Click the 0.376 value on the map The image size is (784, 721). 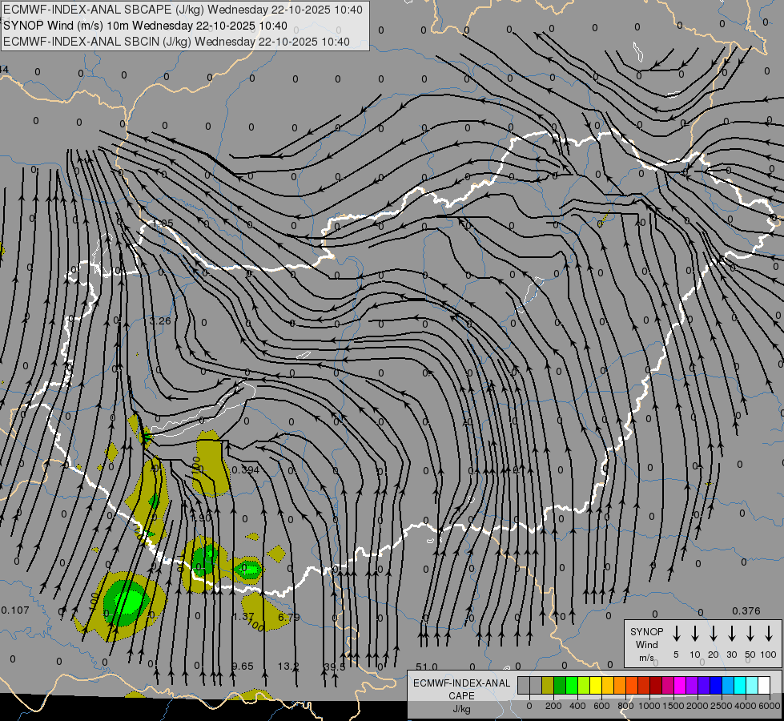point(746,611)
